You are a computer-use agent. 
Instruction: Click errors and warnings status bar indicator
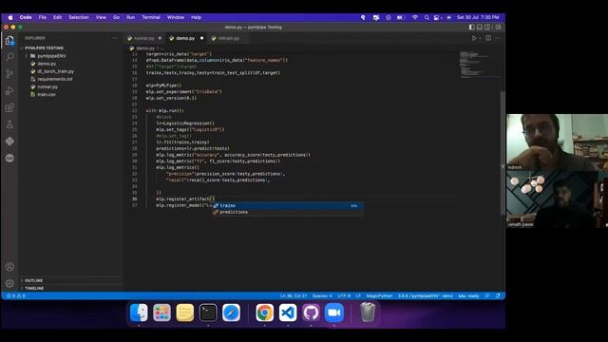16,295
